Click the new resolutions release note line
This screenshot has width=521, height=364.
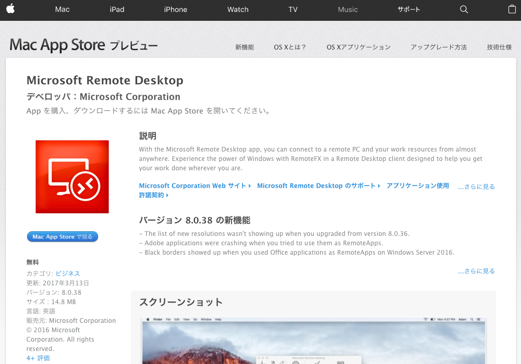(274, 234)
